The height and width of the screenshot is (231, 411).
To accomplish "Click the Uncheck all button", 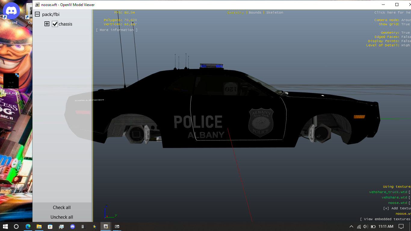I will (62, 217).
